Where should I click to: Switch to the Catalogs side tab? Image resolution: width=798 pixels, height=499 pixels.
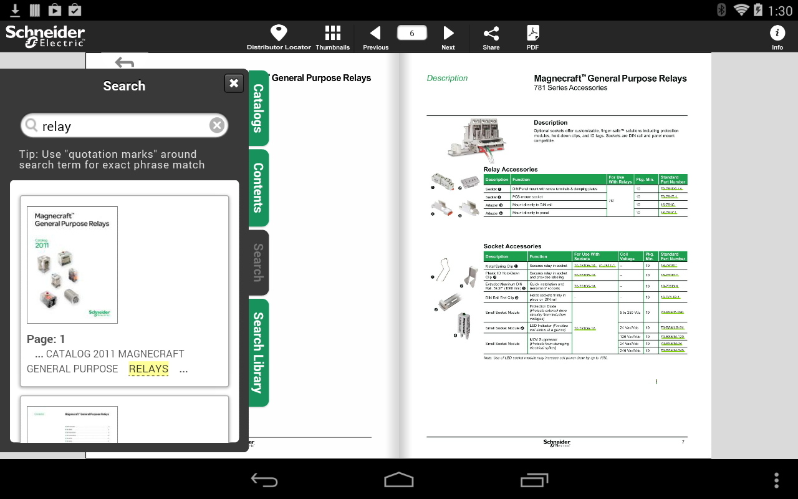(259, 108)
